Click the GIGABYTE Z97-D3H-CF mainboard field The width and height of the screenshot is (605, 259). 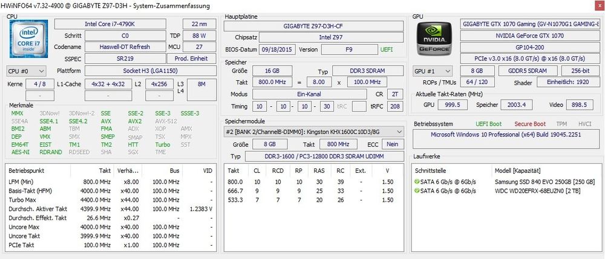(x=313, y=27)
